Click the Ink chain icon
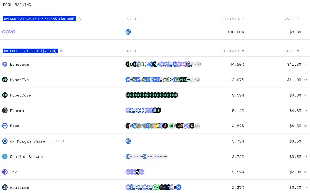 (5, 172)
